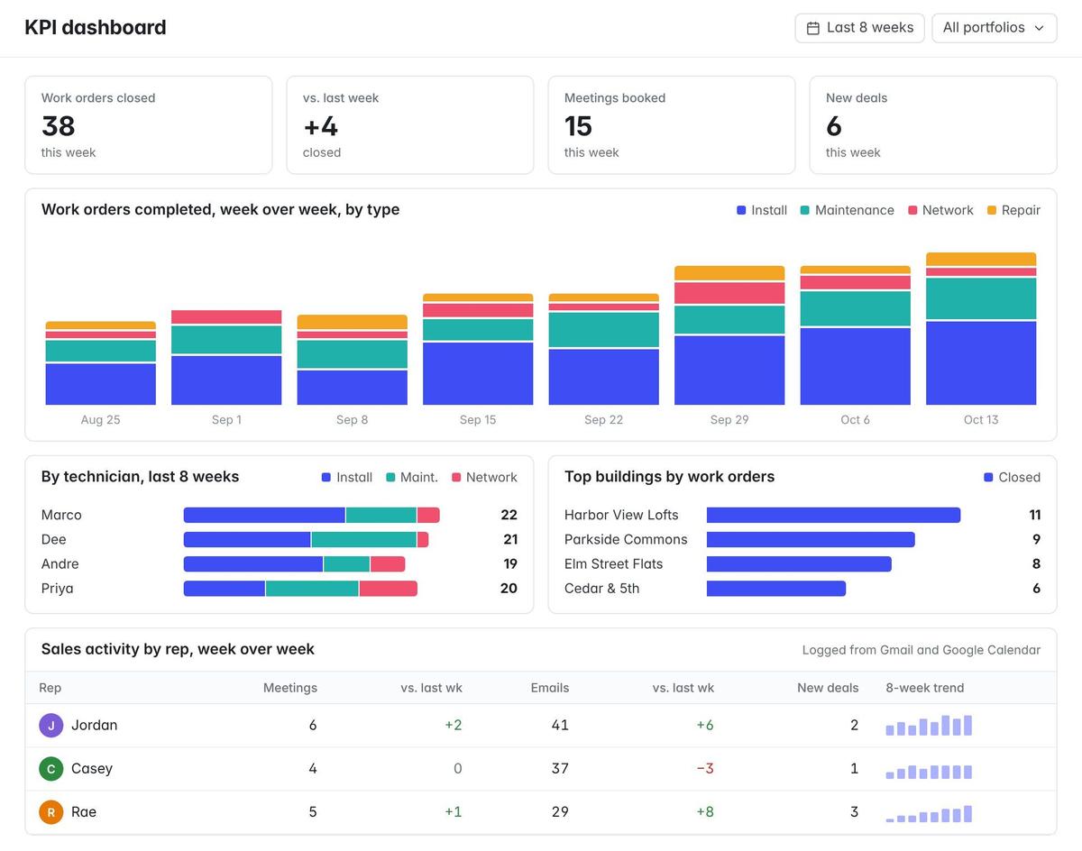Viewport: 1082px width, 851px height.
Task: Sort table by Emails column header
Action: pyautogui.click(x=550, y=688)
